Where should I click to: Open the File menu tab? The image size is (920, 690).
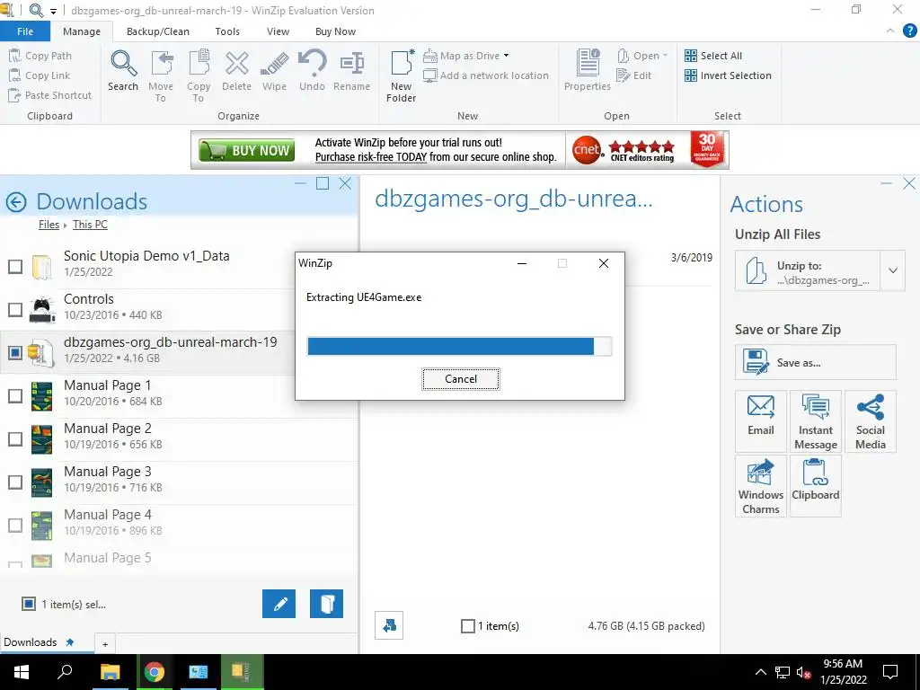tap(24, 31)
